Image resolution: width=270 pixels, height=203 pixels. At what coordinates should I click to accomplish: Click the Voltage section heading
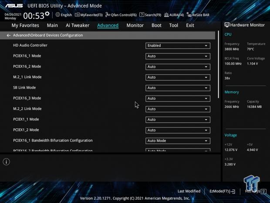(230, 135)
